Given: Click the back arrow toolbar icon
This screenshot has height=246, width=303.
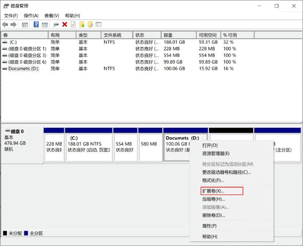Looking at the screenshot, I should [5, 25].
